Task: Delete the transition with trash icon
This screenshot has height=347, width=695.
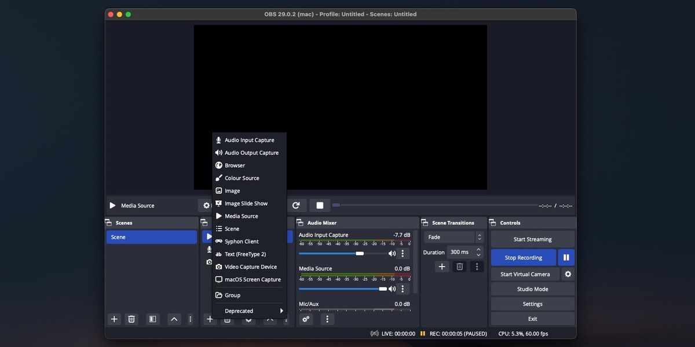Action: click(x=459, y=267)
